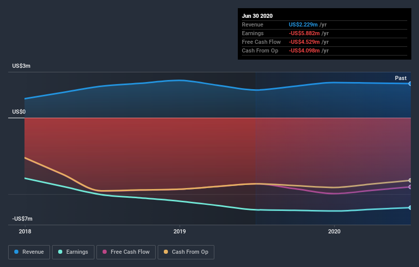This screenshot has width=419, height=267.
Task: Toggle the Revenue legend button
Action: pyautogui.click(x=29, y=252)
